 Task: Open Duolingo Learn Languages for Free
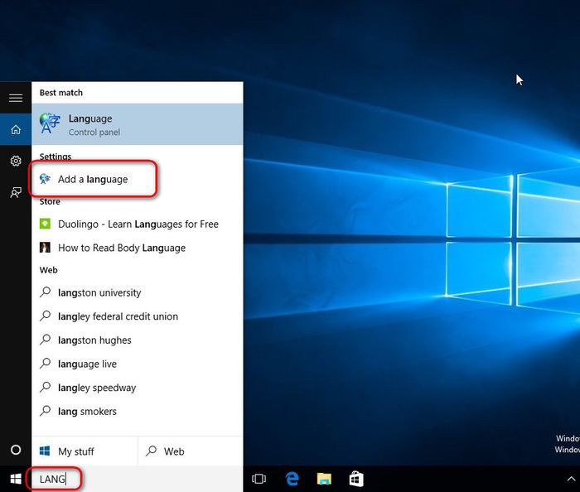pyautogui.click(x=138, y=224)
